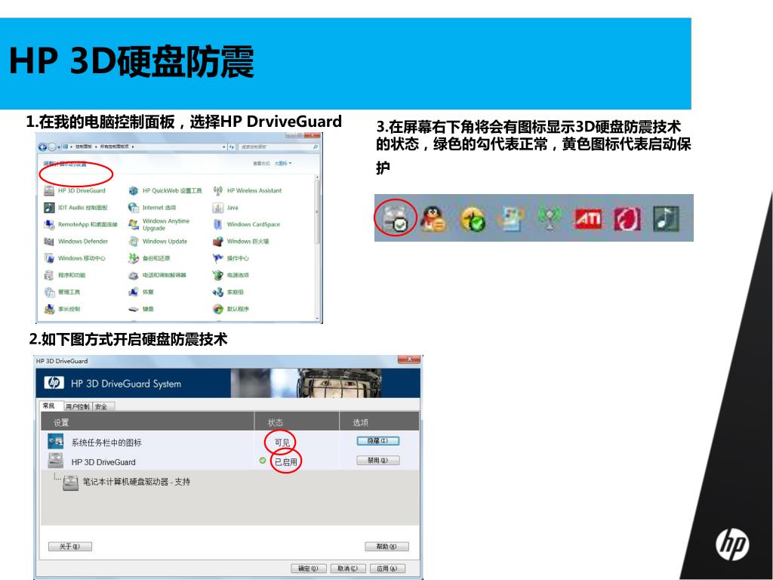Click the DriveGuard tray icon with green check
Viewport: 773px width, 580px height.
click(x=396, y=218)
